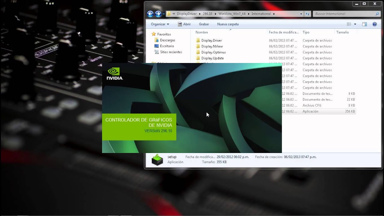This screenshot has height=216, width=384.
Task: Select the Display.Driver folder icon
Action: click(198, 40)
